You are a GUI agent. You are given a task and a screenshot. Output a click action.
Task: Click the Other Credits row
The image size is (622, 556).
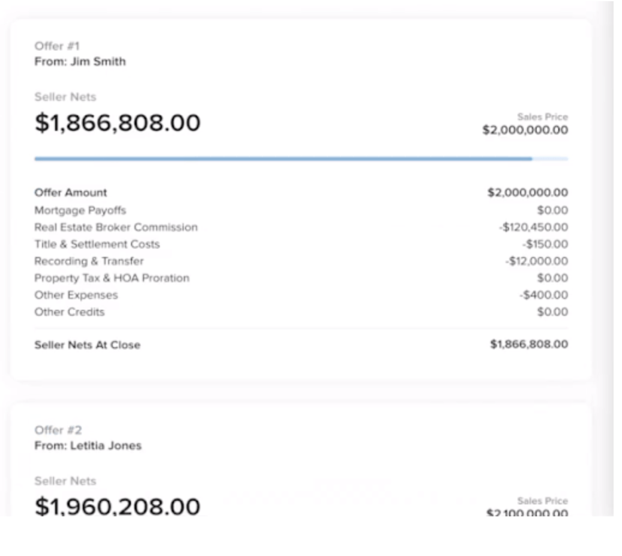[301, 312]
